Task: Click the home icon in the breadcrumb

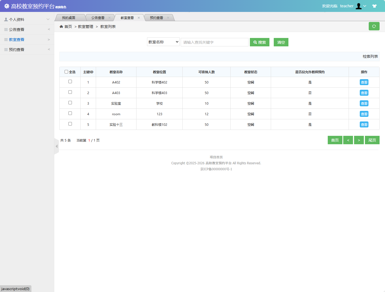Action: click(x=61, y=26)
